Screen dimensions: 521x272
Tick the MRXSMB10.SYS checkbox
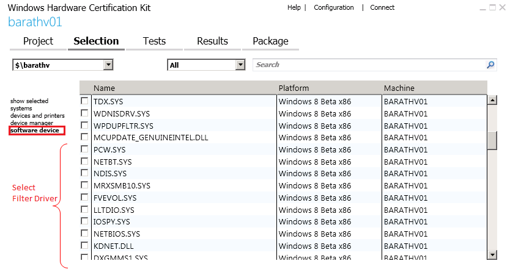(84, 185)
